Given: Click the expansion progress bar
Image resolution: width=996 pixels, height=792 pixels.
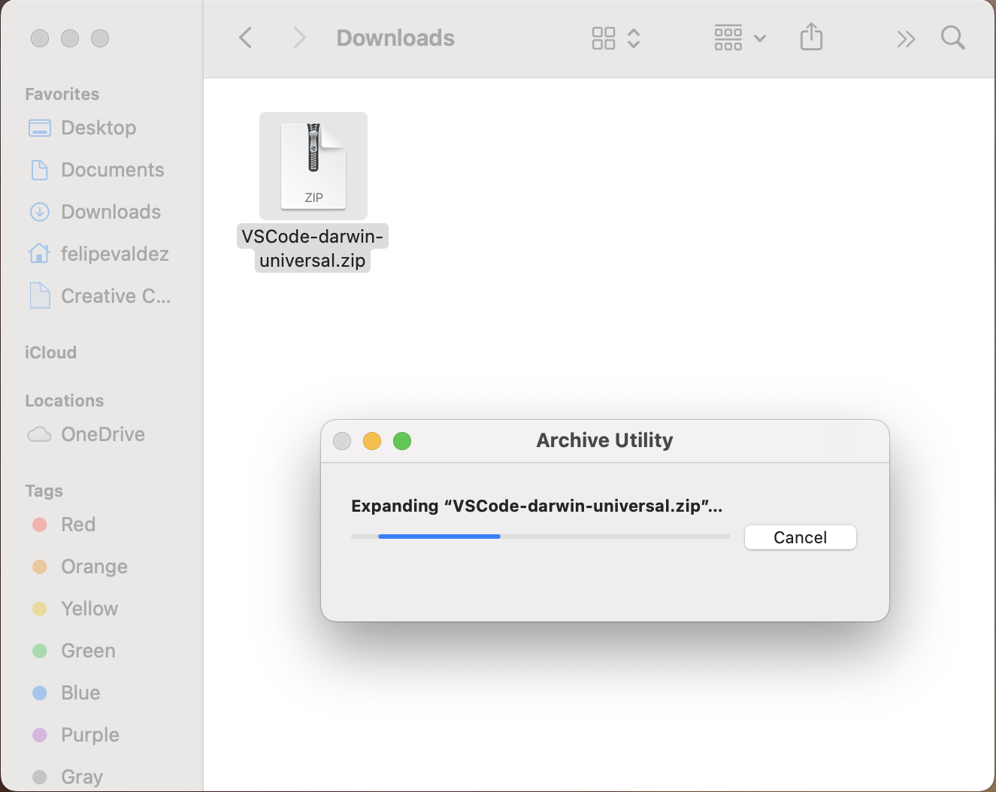Looking at the screenshot, I should pyautogui.click(x=540, y=537).
